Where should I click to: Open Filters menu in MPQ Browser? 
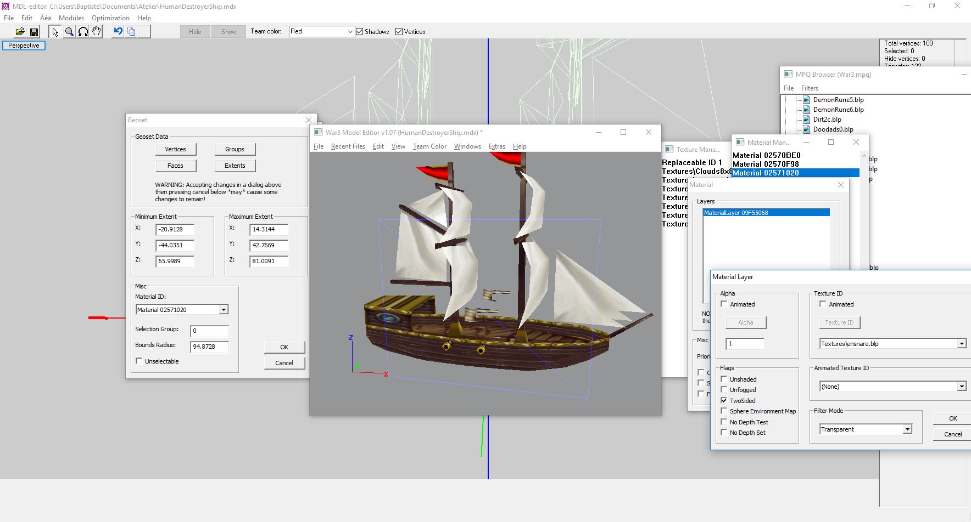coord(810,88)
